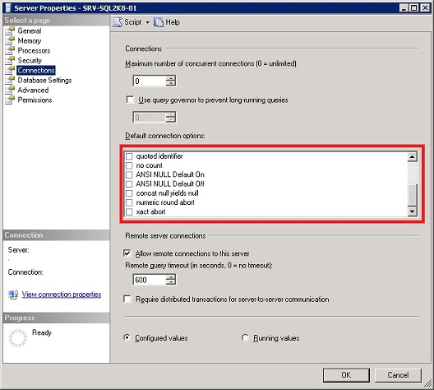Viewport: 434px width, 390px height.
Task: Click the Connections page icon
Action: click(x=10, y=71)
